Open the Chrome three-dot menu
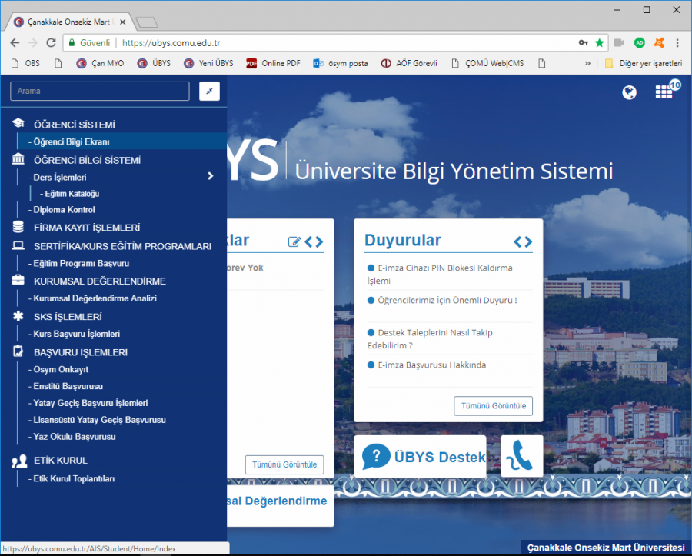The height and width of the screenshot is (556, 692). (x=677, y=43)
